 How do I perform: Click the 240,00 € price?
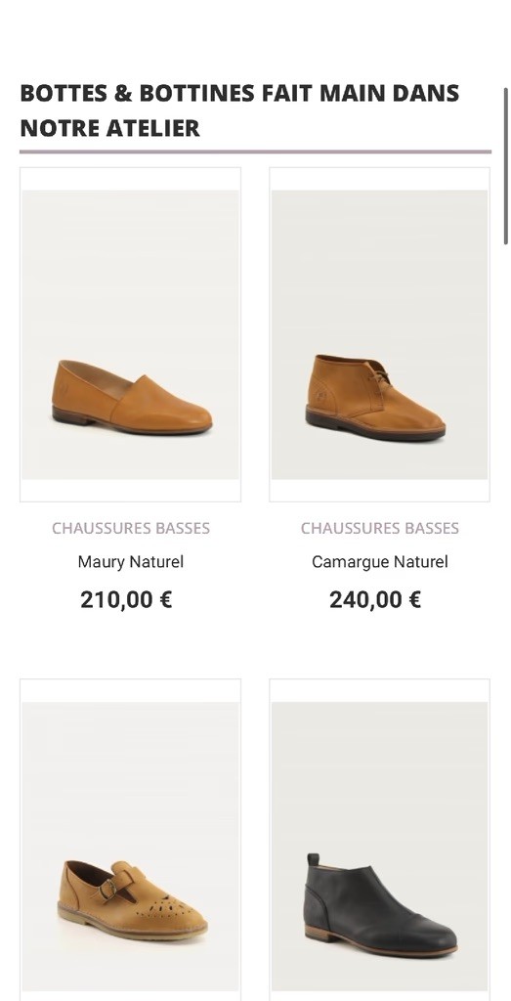tap(375, 599)
